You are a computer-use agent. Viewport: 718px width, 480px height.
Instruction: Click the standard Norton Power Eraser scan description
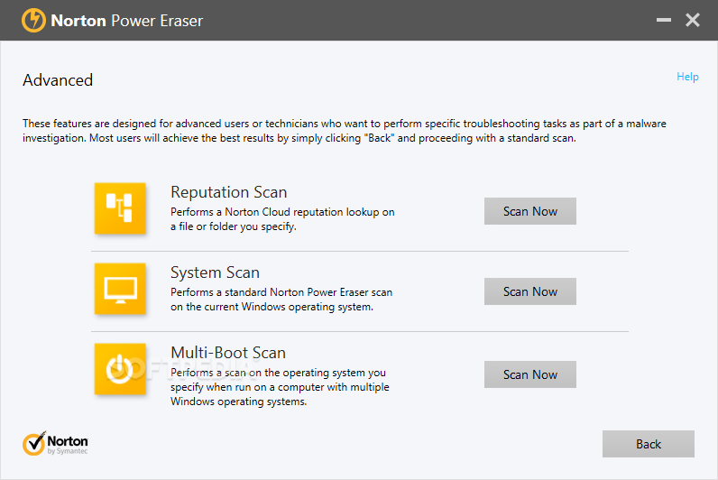click(x=281, y=299)
